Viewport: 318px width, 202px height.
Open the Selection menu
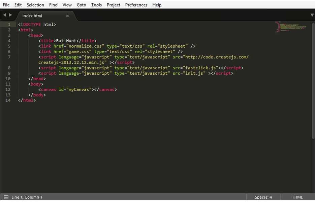click(x=35, y=5)
